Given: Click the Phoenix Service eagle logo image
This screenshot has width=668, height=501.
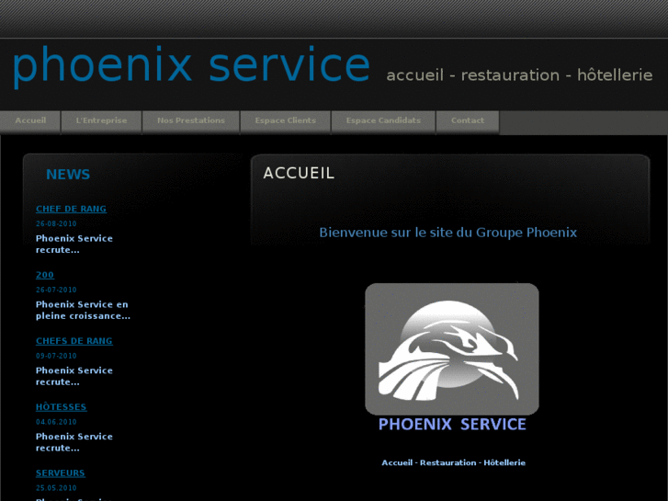Looking at the screenshot, I should pyautogui.click(x=452, y=348).
